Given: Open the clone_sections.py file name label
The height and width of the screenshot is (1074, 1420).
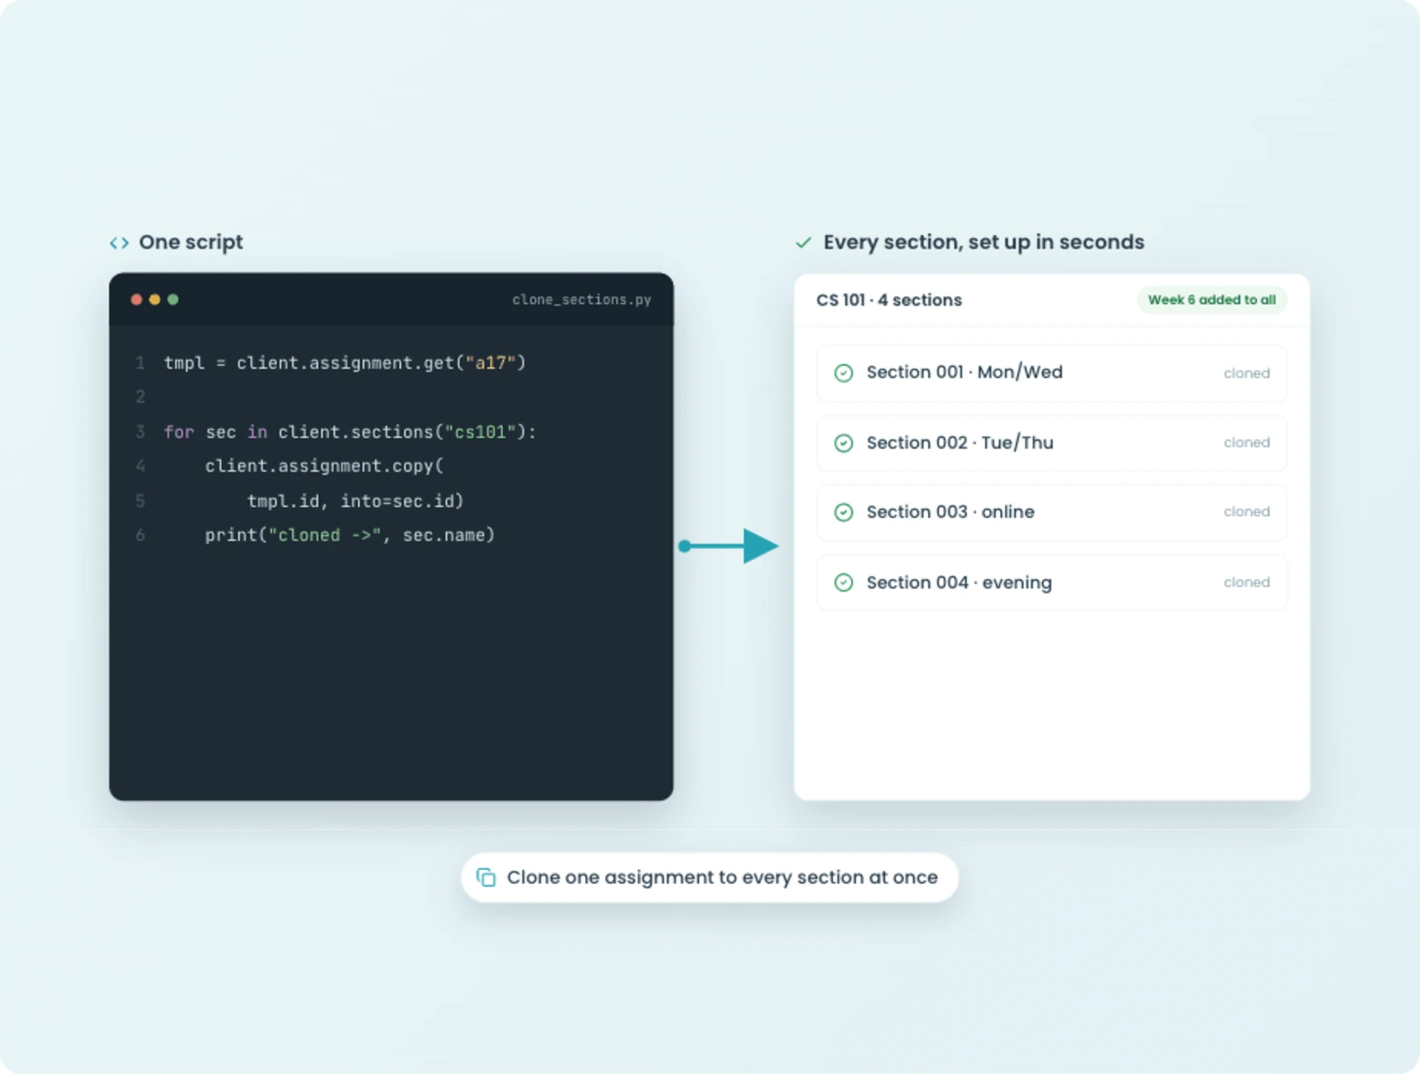Looking at the screenshot, I should coord(582,299).
